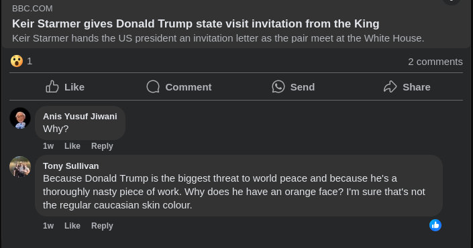Click the wow reaction emoji
473x248 pixels.
click(17, 61)
